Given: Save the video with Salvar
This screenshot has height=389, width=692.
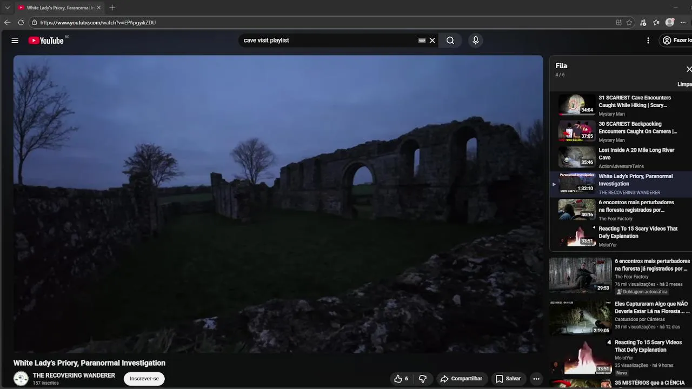Looking at the screenshot, I should point(508,379).
